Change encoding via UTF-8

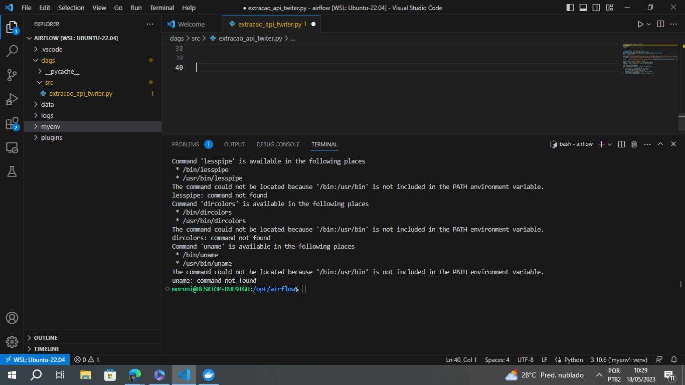click(526, 359)
